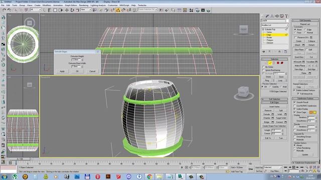Select the Scale tool in main toolbar
Viewport: 321px width, 180px height.
(77, 10)
